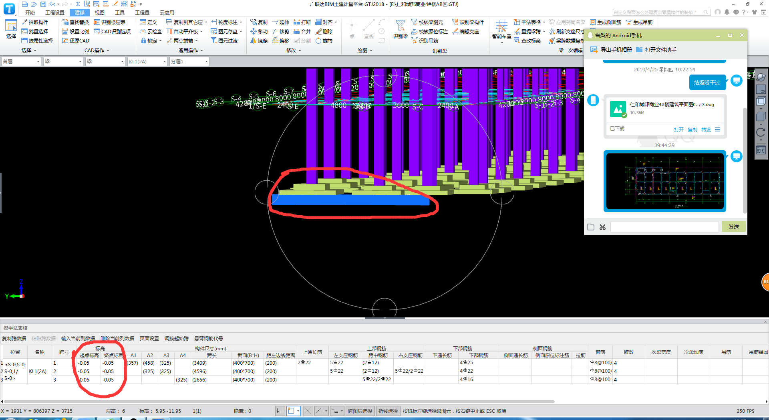Toggle 跨图层选择 cross-layer selection
Viewport: 769px width, 420px height.
[x=360, y=411]
